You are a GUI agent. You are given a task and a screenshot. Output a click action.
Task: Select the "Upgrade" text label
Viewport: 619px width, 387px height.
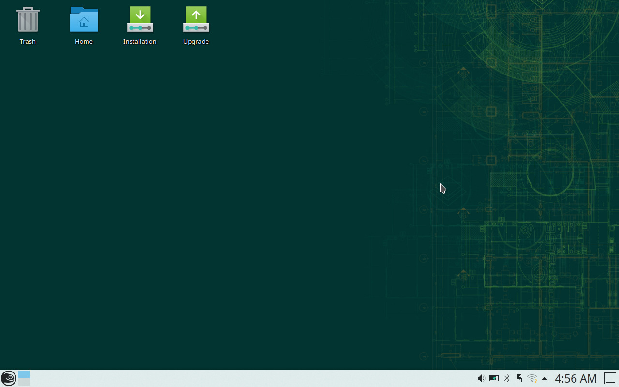[x=196, y=42]
